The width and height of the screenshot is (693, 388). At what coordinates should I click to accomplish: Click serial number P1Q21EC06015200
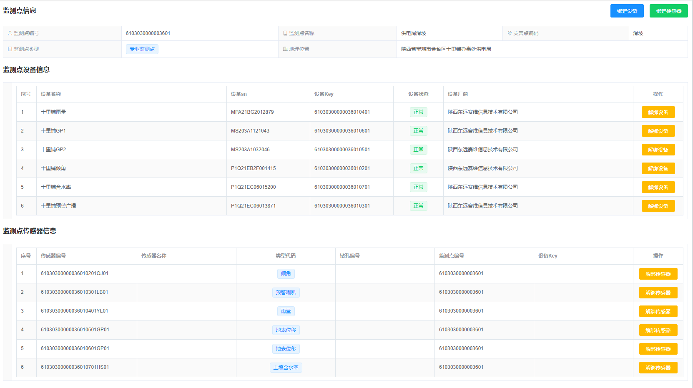[254, 187]
